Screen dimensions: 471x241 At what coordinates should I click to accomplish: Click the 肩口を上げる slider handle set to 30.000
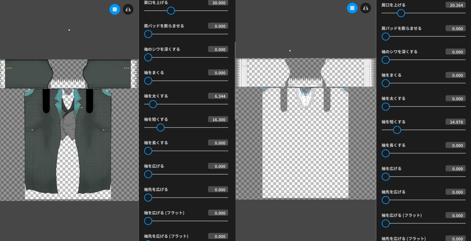[x=171, y=11]
